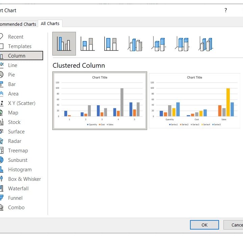The width and height of the screenshot is (243, 237).
Task: Select the 3-D 100% Stacked Column icon
Action: [182, 44]
